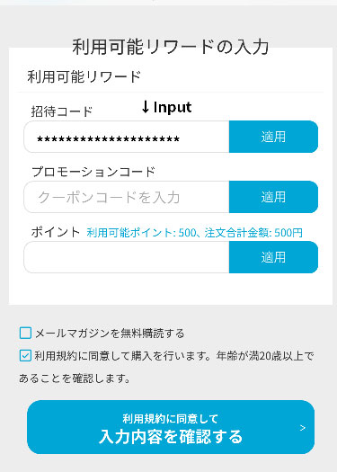Click the arrow icon on confirm button

303,427
